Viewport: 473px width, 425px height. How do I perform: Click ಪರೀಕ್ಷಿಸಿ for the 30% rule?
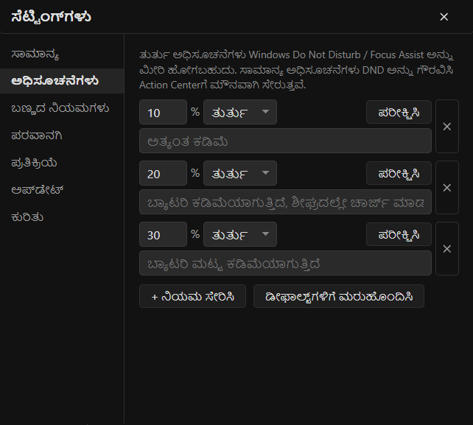click(x=399, y=234)
